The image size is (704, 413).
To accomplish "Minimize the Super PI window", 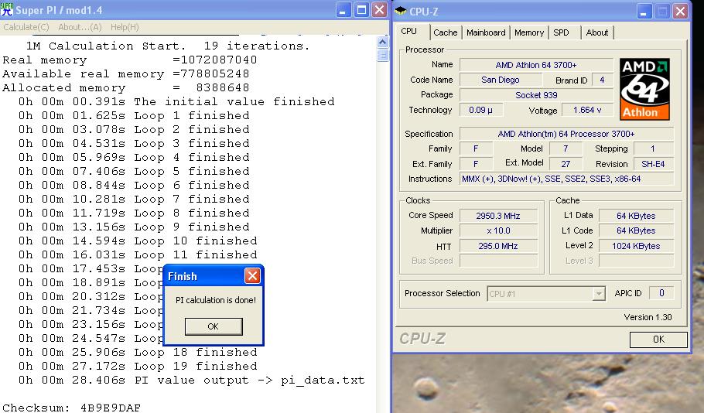I will pyautogui.click(x=343, y=10).
